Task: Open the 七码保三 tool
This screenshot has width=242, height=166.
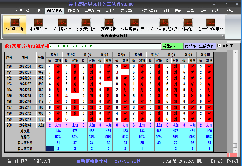Action: (x=188, y=25)
